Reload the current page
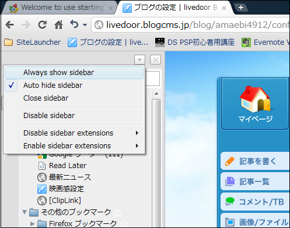This screenshot has width=290, height=228. pyautogui.click(x=42, y=24)
